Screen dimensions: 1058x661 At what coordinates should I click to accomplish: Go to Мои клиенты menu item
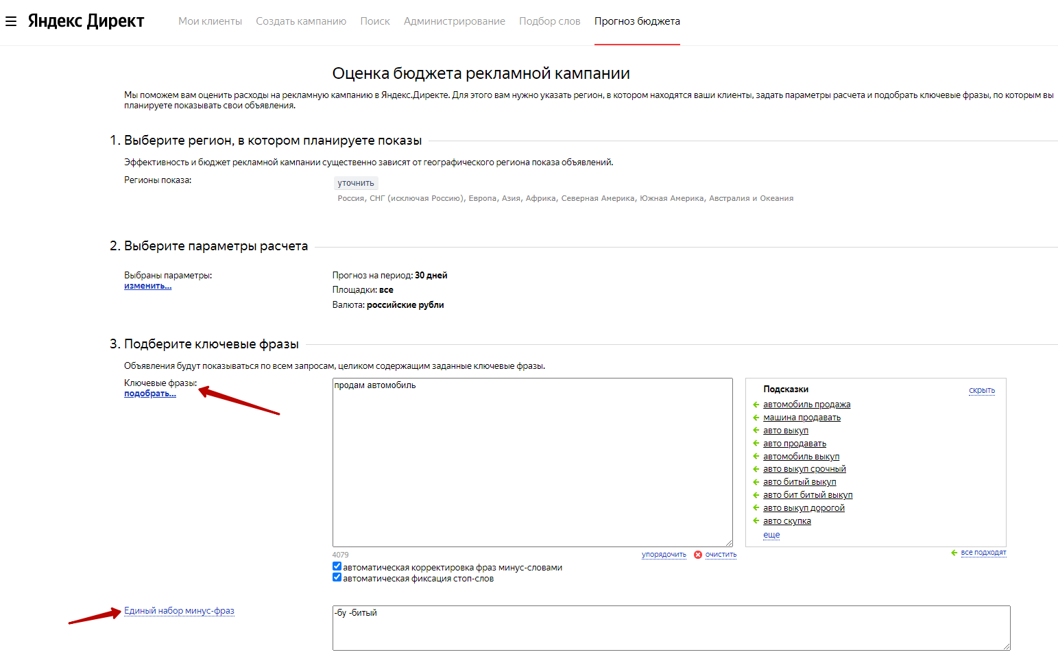click(210, 21)
